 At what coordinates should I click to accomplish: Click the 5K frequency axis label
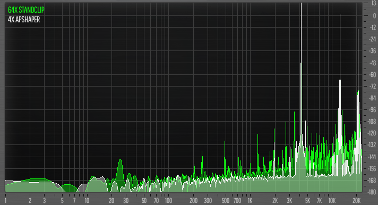coord(307,200)
